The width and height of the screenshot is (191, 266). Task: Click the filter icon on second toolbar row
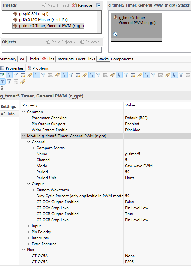click(x=9, y=82)
